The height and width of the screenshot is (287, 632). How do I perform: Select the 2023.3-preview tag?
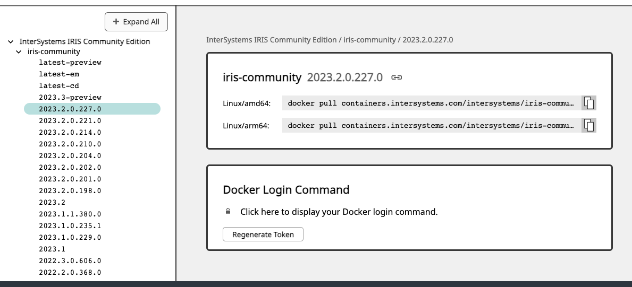70,98
